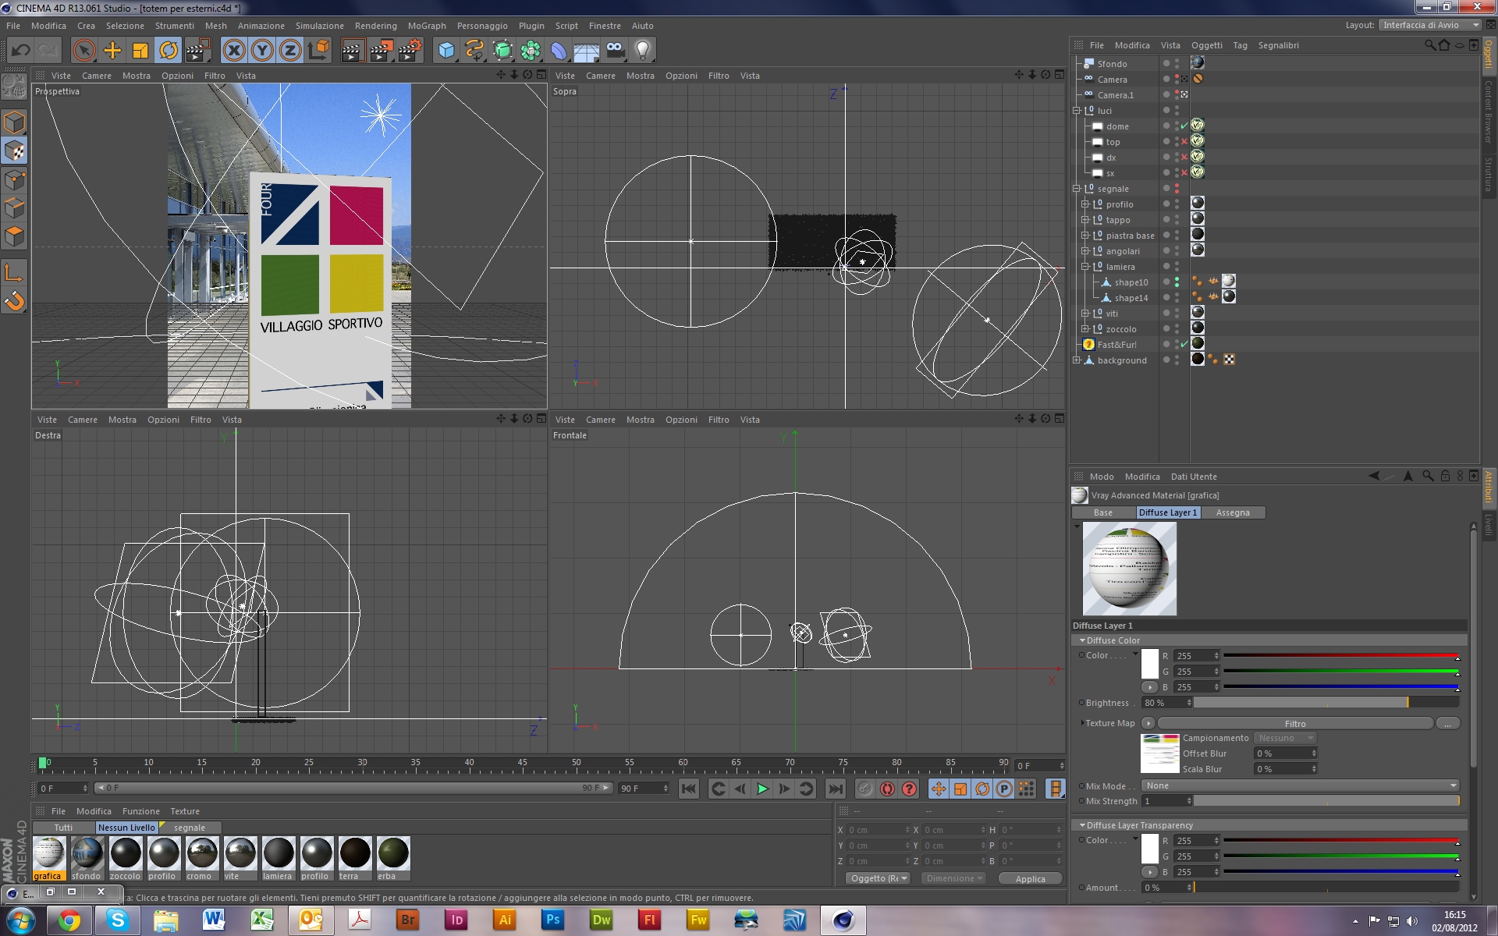Screen dimensions: 1498x936
Task: Select the sfondo material thumbnail
Action: [87, 854]
